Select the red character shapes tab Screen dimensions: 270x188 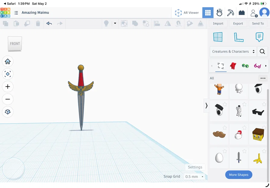tap(233, 66)
